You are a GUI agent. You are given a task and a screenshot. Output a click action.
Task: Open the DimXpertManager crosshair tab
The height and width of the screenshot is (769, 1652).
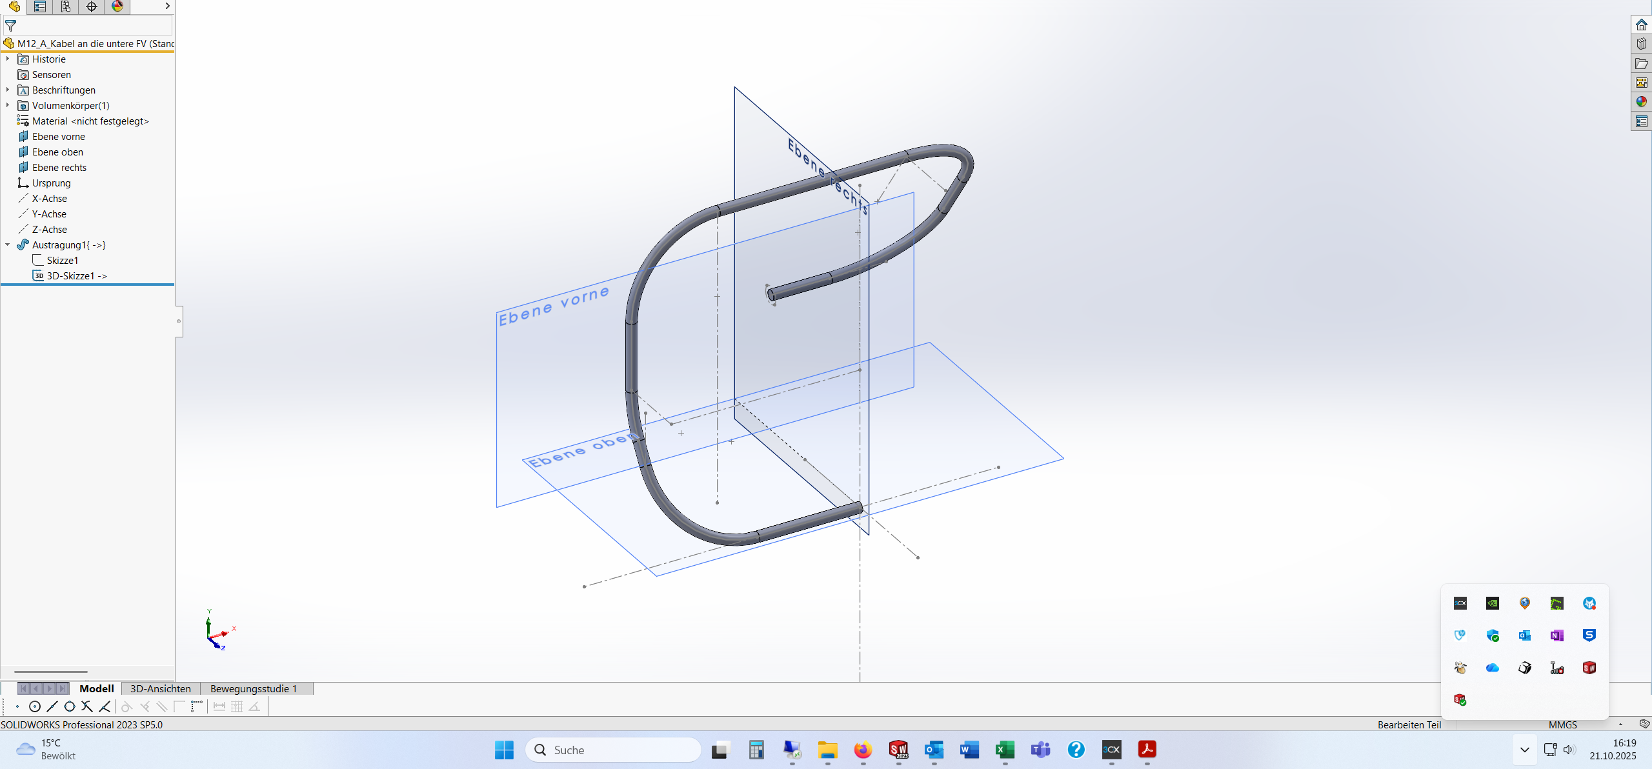[x=92, y=6]
